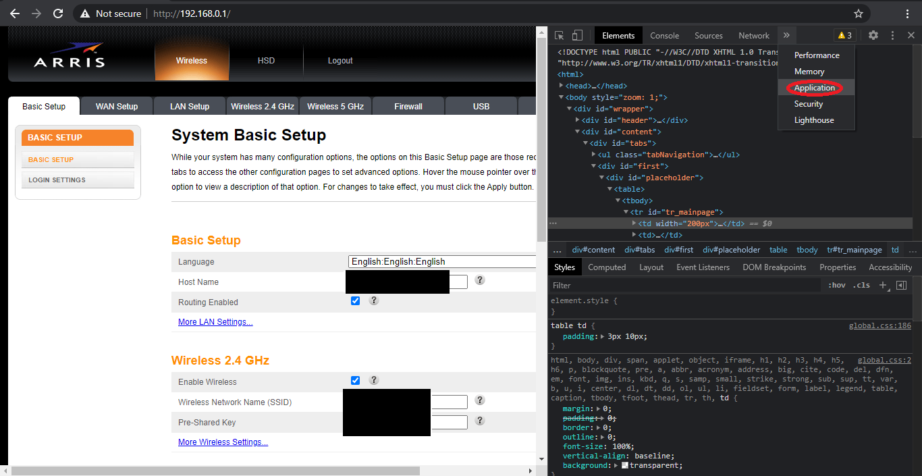Click the ARRIS logo

[x=70, y=57]
